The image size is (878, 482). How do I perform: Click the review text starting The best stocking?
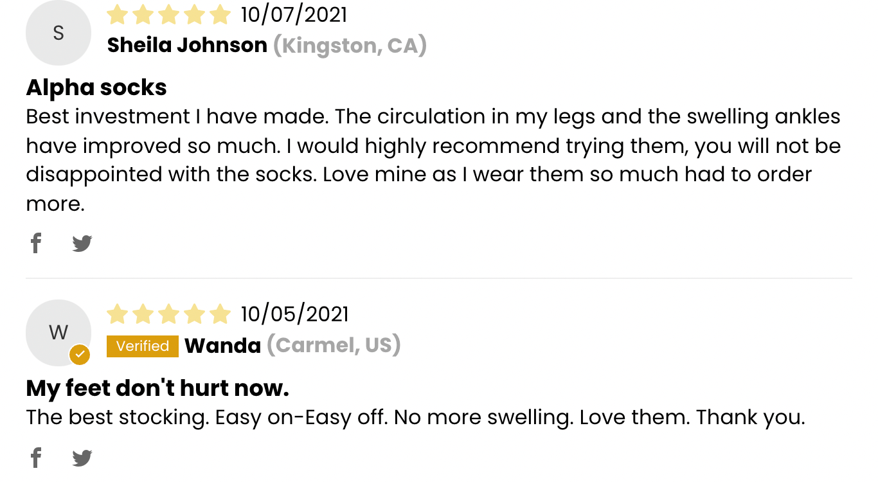click(415, 418)
